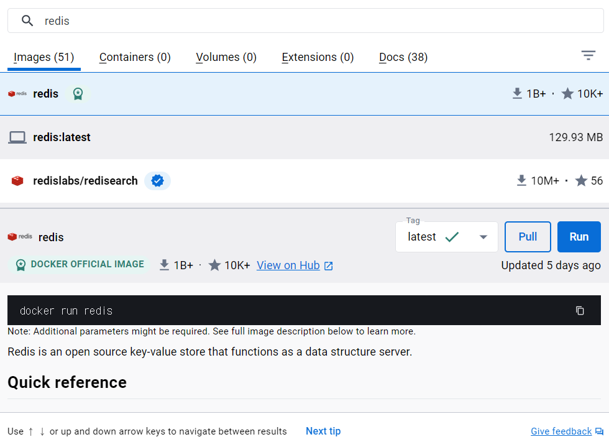This screenshot has width=609, height=442.
Task: Click the download count icon in redis result row
Action: coord(517,94)
